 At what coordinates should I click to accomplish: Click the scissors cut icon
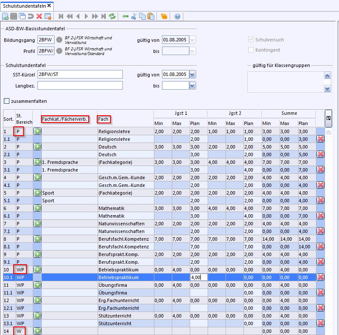coord(134,17)
